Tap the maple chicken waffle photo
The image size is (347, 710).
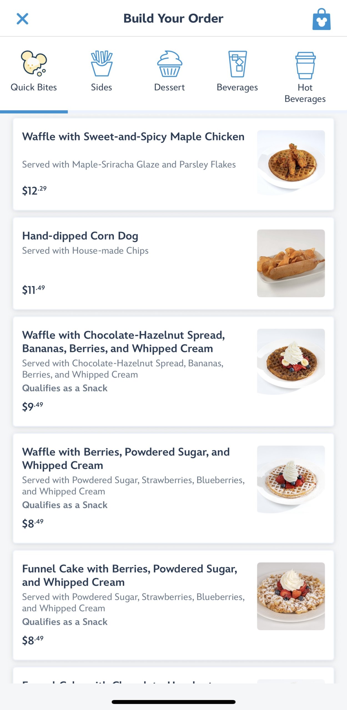point(291,163)
